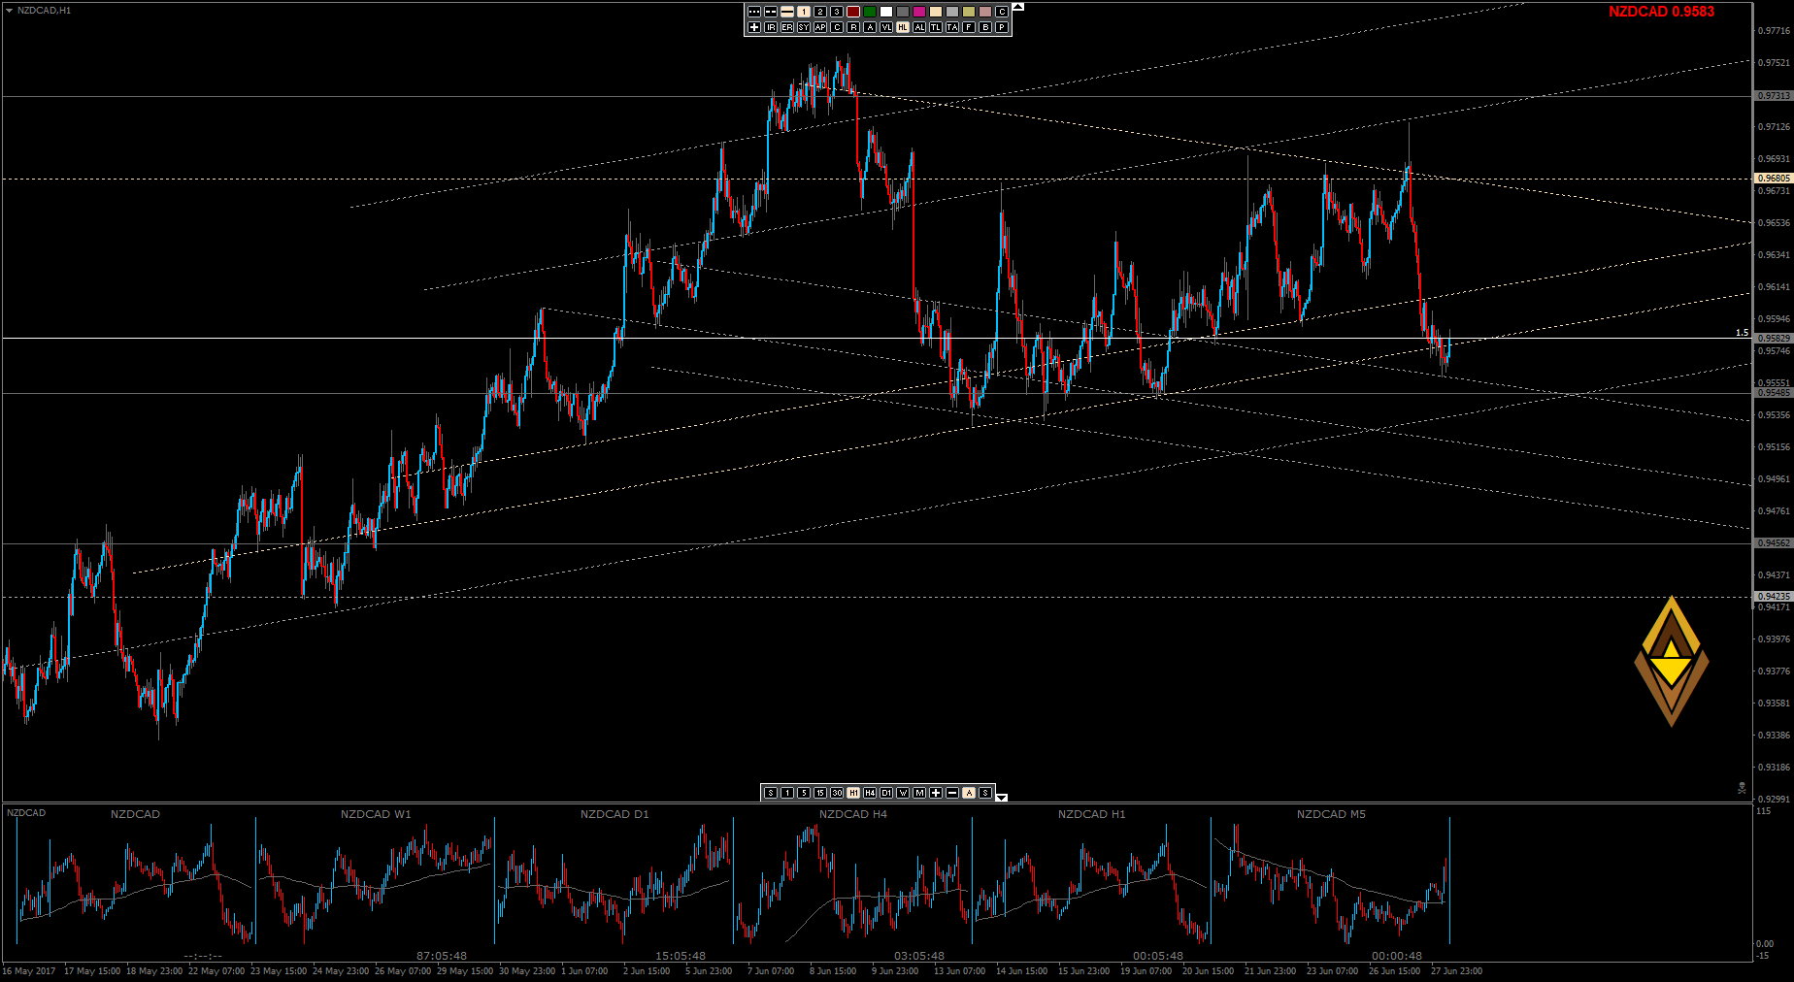This screenshot has width=1794, height=982.
Task: Select the dotted line style button
Action: (x=754, y=12)
